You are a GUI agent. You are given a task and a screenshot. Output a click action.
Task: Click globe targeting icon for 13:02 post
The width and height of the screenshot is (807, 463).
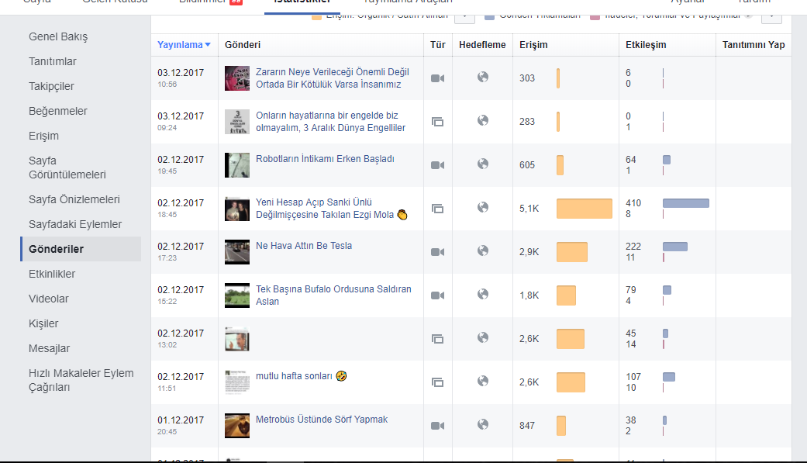[483, 337]
